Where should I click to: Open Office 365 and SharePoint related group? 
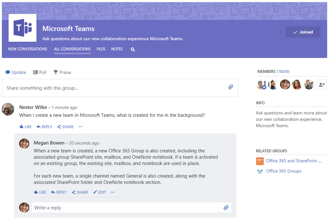[x=294, y=161]
